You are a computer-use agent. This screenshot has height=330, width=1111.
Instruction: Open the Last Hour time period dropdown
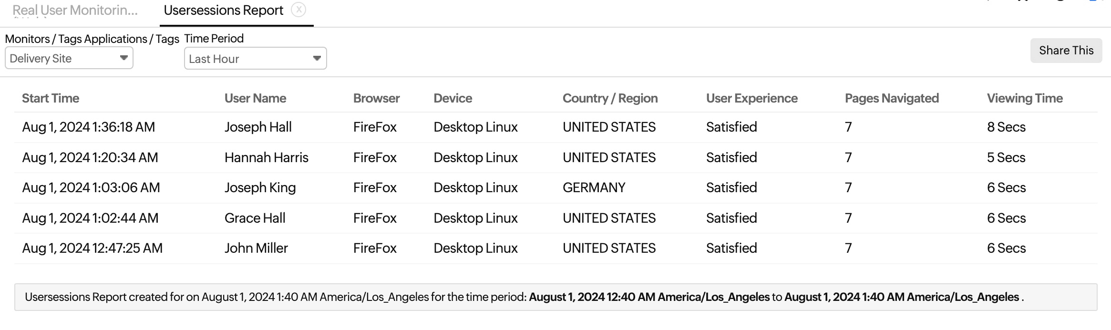[255, 58]
